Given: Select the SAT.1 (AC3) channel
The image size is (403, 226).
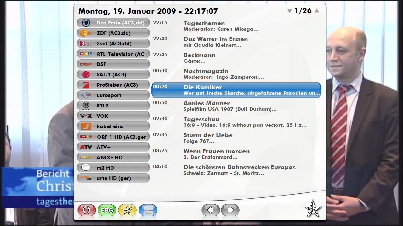Looking at the screenshot, I should tap(113, 75).
